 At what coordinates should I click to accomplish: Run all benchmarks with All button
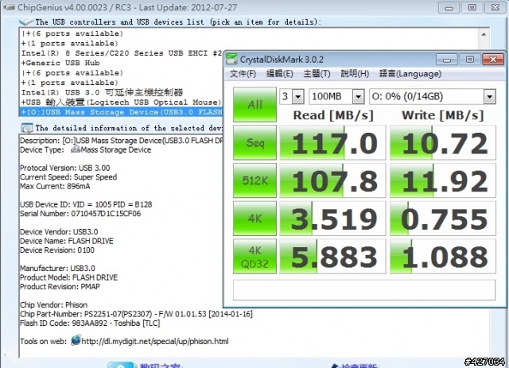tap(254, 104)
